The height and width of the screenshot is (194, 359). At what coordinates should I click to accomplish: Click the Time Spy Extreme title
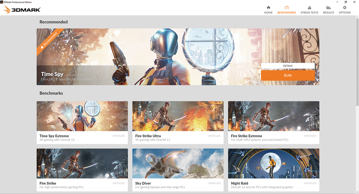click(54, 136)
